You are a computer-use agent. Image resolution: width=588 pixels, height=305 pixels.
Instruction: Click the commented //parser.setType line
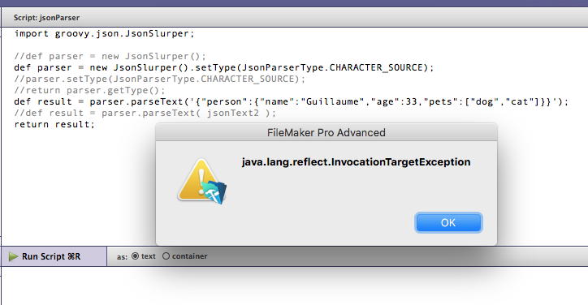(x=159, y=79)
